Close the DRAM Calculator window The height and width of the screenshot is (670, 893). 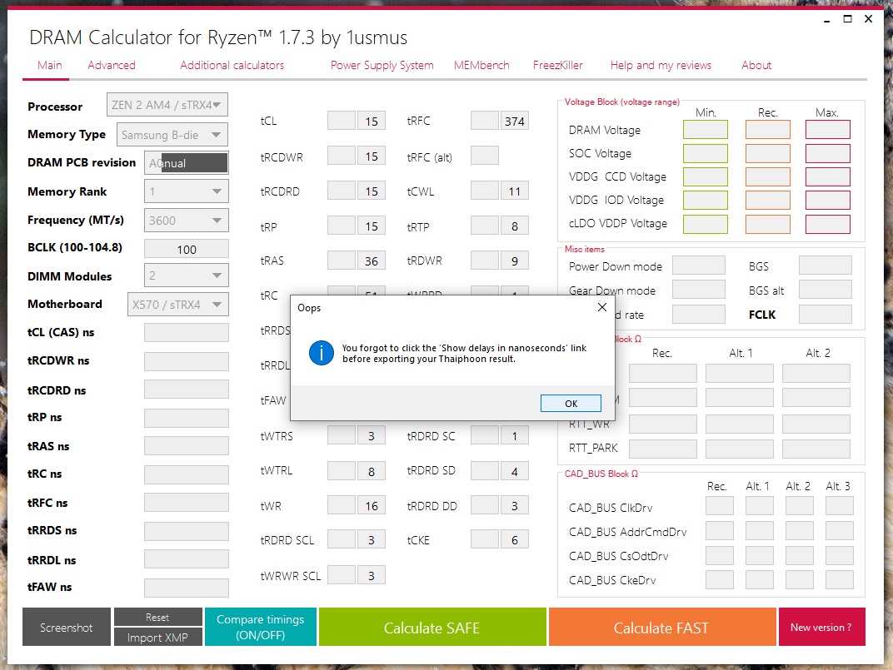tap(869, 19)
